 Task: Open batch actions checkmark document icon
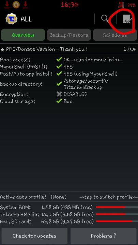pyautogui.click(x=127, y=19)
